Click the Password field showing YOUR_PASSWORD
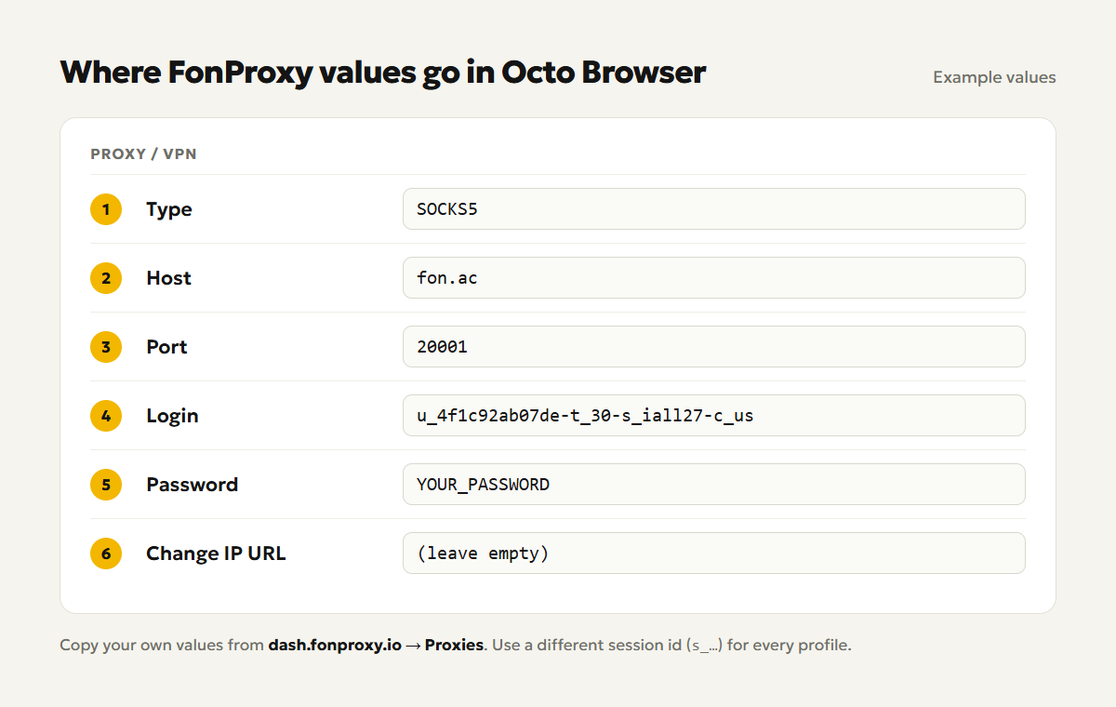 pos(713,485)
